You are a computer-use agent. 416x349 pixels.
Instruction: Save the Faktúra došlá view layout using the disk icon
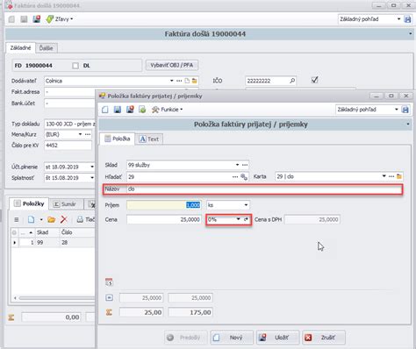[x=407, y=19]
